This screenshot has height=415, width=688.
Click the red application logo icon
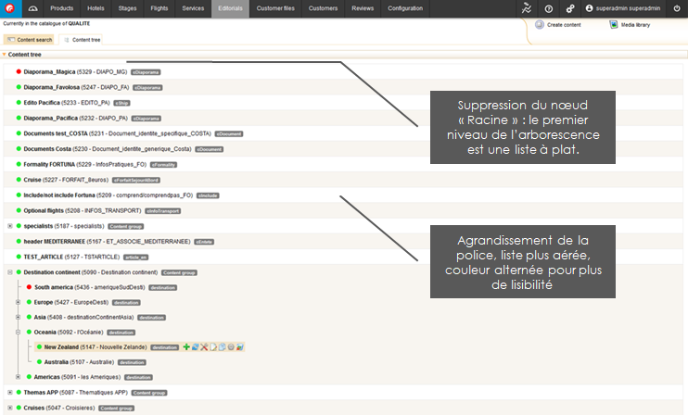11,8
